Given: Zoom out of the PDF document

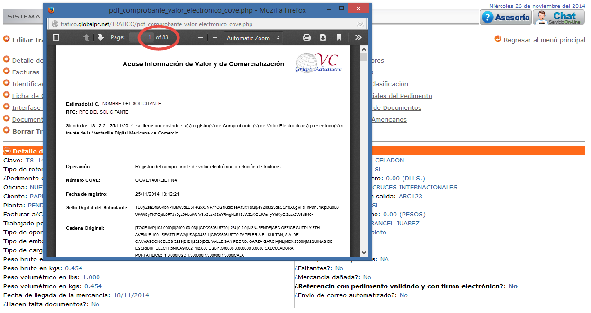Looking at the screenshot, I should tap(200, 38).
